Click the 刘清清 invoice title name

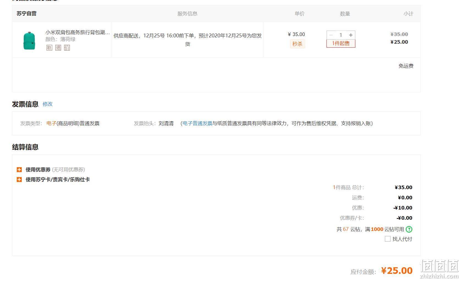tap(166, 123)
